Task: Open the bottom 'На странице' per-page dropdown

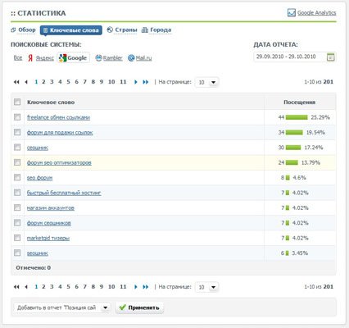Action: (x=206, y=287)
